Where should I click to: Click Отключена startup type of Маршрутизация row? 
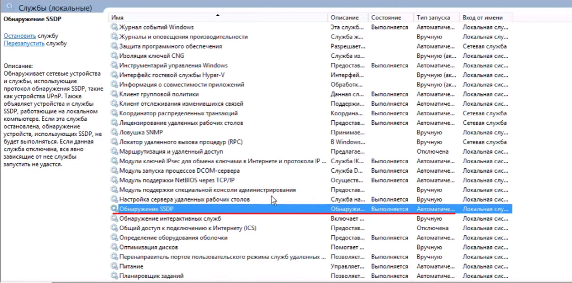click(x=432, y=152)
